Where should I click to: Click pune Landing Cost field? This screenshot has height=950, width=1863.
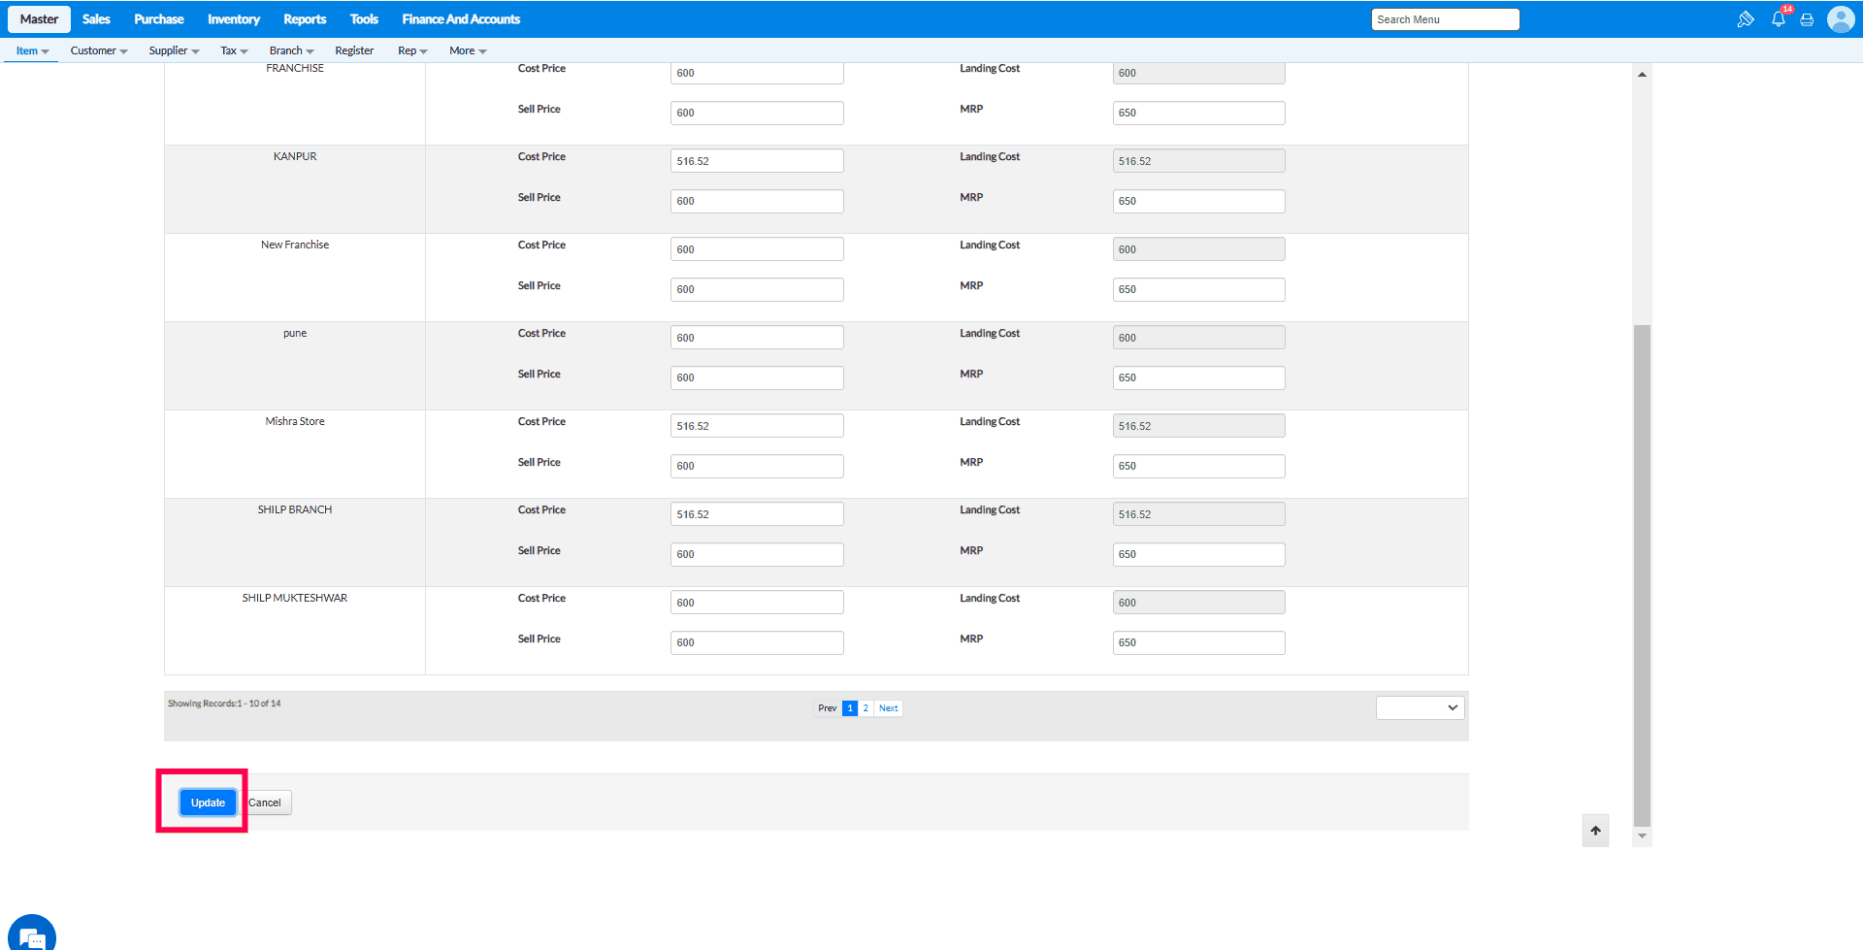tap(1198, 338)
